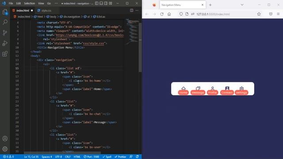Change the CRLF line ending setting
The image size is (283, 159).
[68, 157]
